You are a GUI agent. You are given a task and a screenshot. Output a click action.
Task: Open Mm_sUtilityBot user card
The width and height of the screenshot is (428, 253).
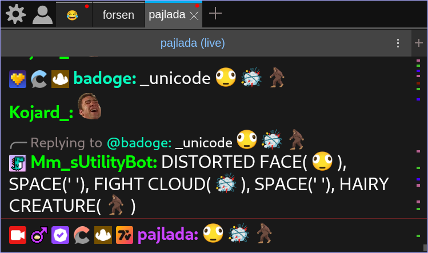coord(94,162)
